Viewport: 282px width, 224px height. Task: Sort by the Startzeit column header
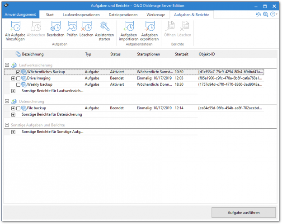click(x=181, y=54)
